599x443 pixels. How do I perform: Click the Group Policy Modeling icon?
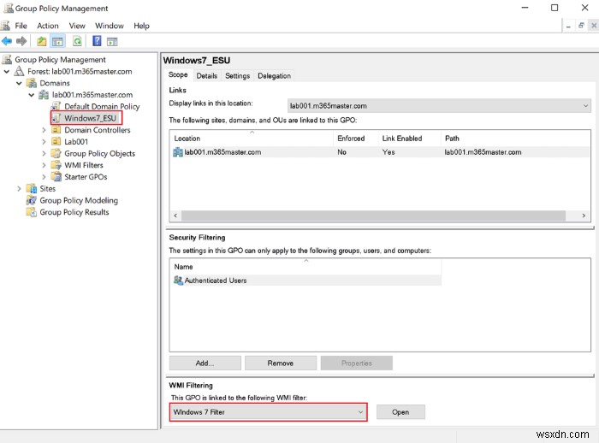click(32, 200)
